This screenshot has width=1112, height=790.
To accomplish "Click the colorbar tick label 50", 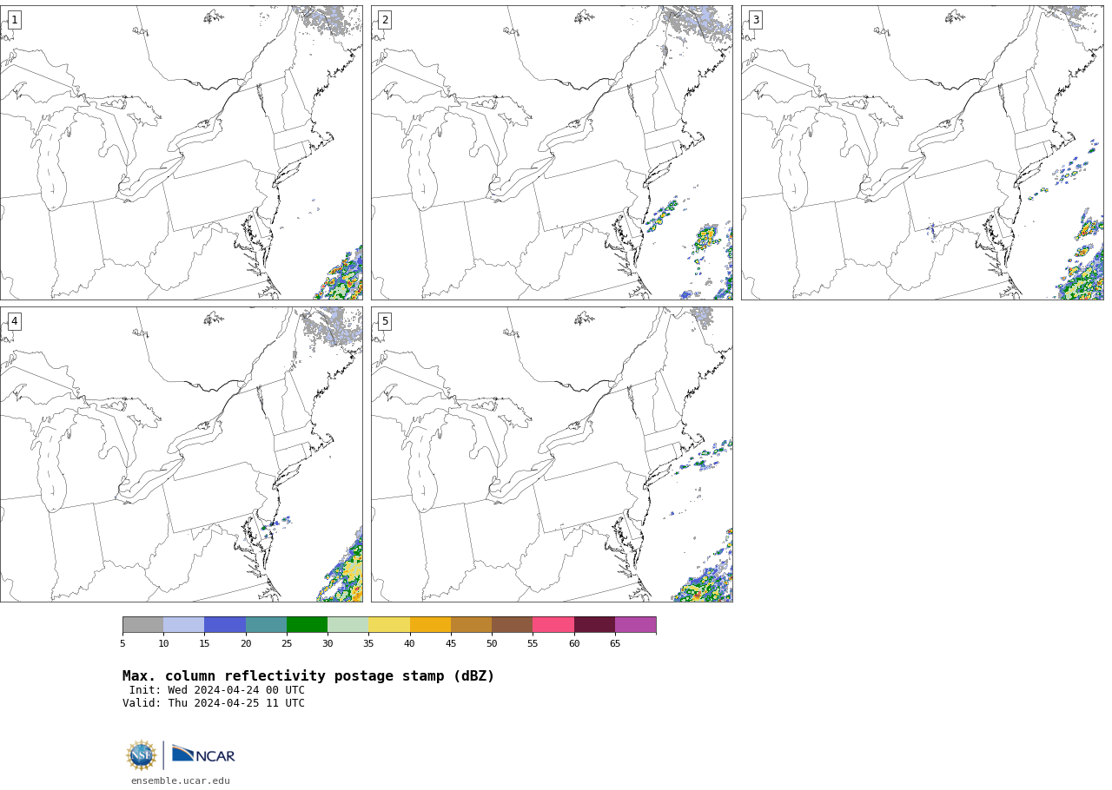I will point(492,643).
